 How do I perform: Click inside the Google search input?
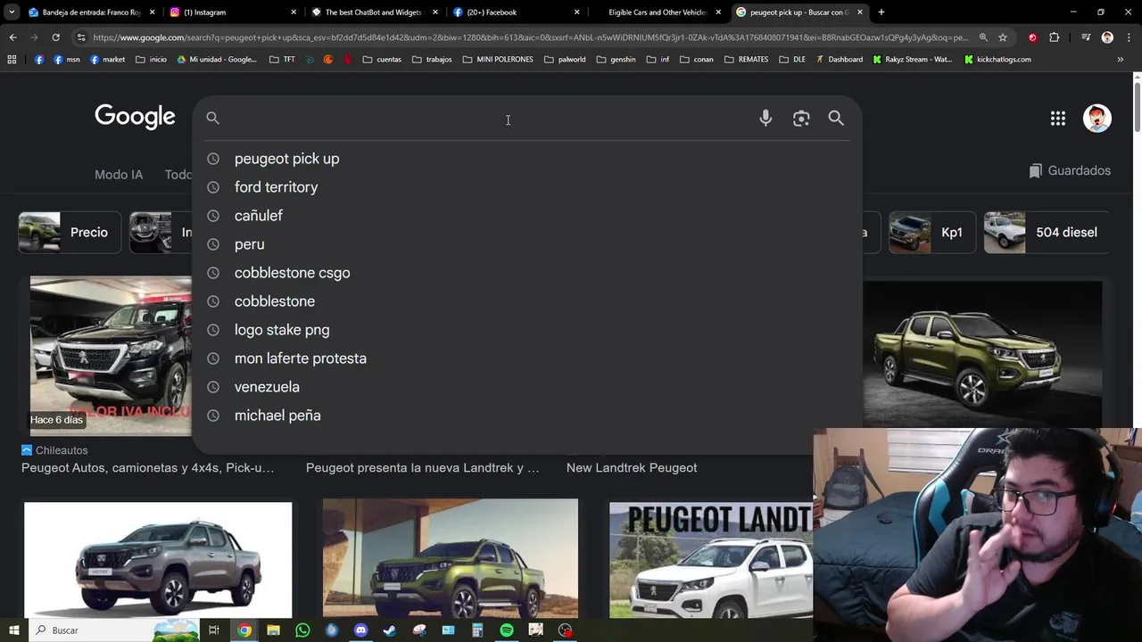point(486,118)
